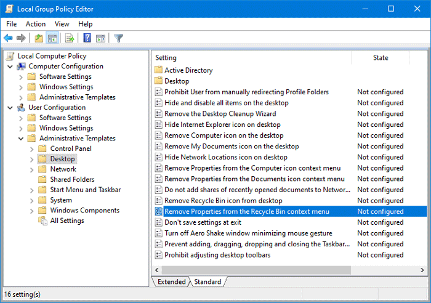
Task: Expand Windows Settings under Computer Configuration
Action: 21,87
